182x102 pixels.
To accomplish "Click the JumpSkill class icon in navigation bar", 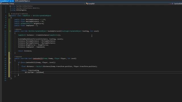I will (87, 4).
